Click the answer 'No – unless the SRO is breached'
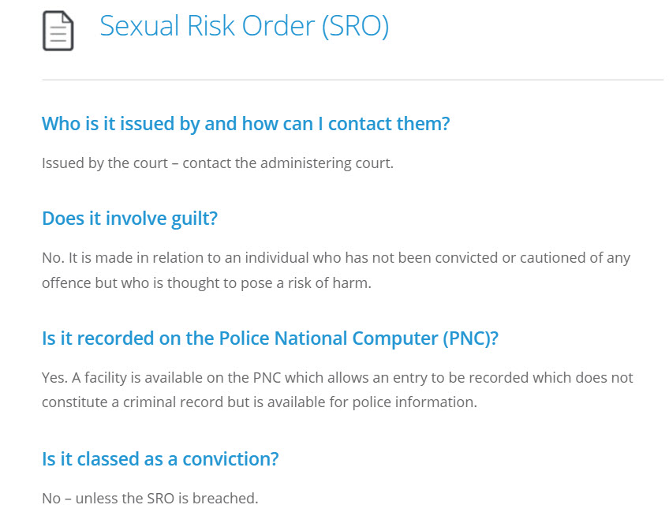This screenshot has height=531, width=669. click(150, 498)
